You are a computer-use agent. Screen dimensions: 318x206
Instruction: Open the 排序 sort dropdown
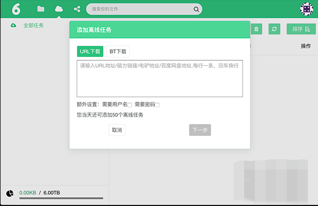pyautogui.click(x=301, y=29)
